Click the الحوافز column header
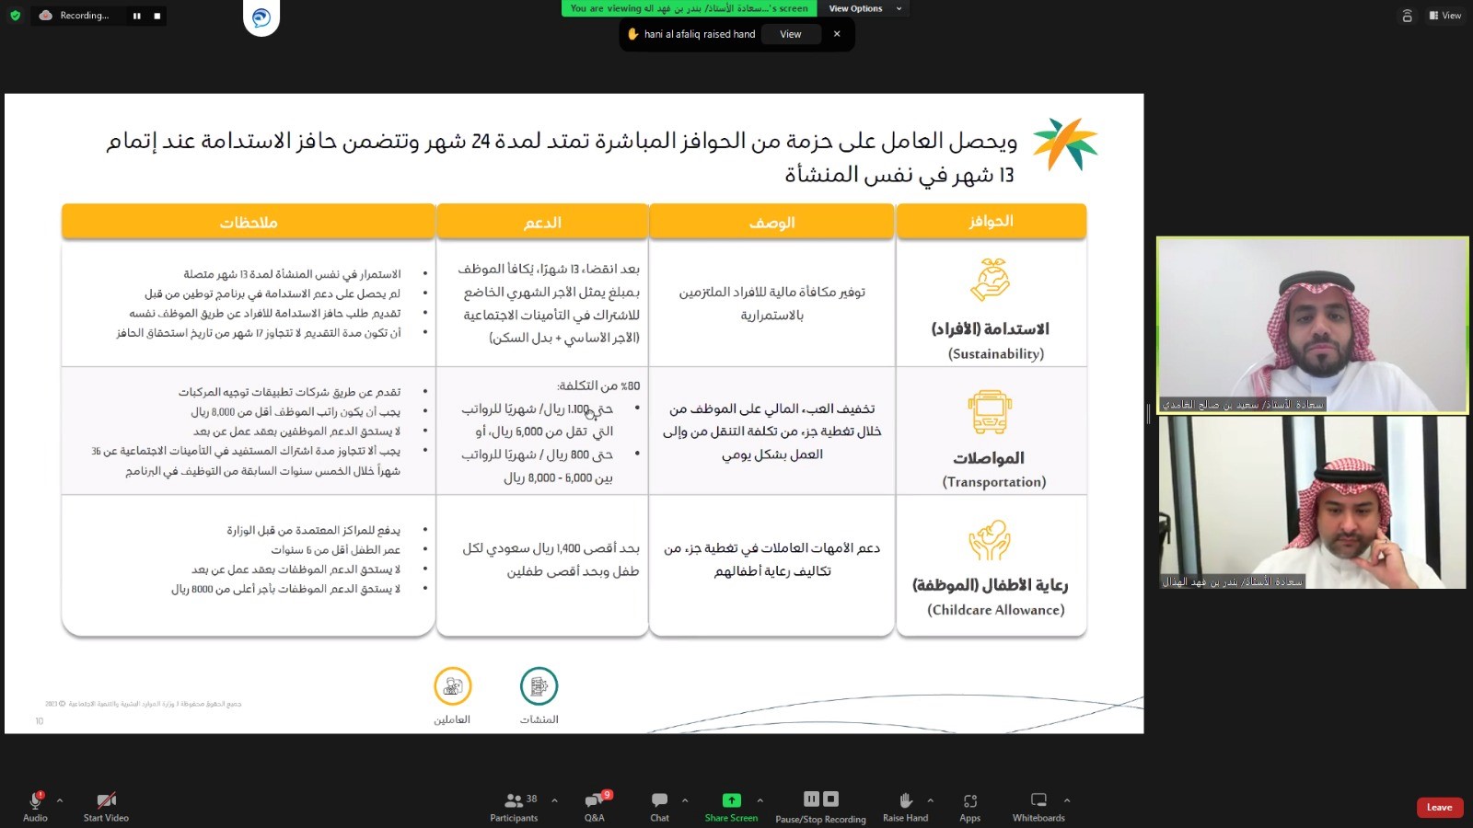The width and height of the screenshot is (1473, 828). (x=992, y=222)
